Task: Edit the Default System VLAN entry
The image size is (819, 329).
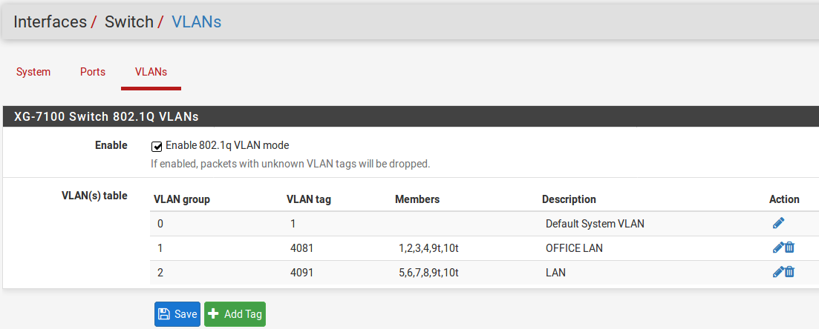Action: coord(777,223)
